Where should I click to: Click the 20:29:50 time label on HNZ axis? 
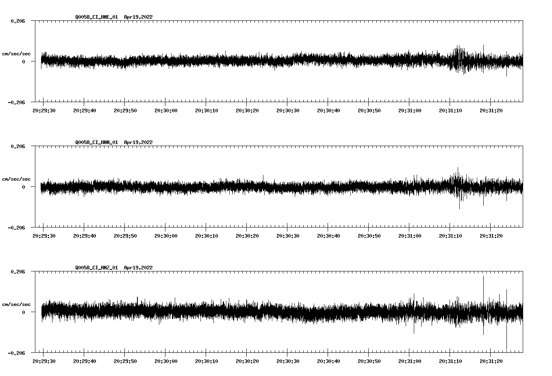click(125, 361)
